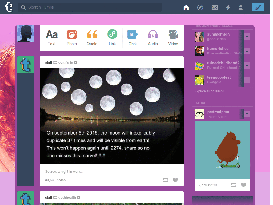Click the teenscoolest avatar thumbnail

(x=199, y=80)
